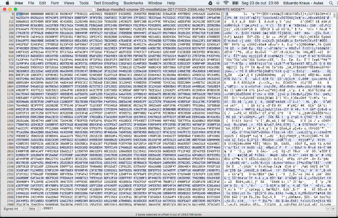Image resolution: width=338 pixels, height=218 pixels.
Task: Open the little endian dropdown
Action: (33, 208)
